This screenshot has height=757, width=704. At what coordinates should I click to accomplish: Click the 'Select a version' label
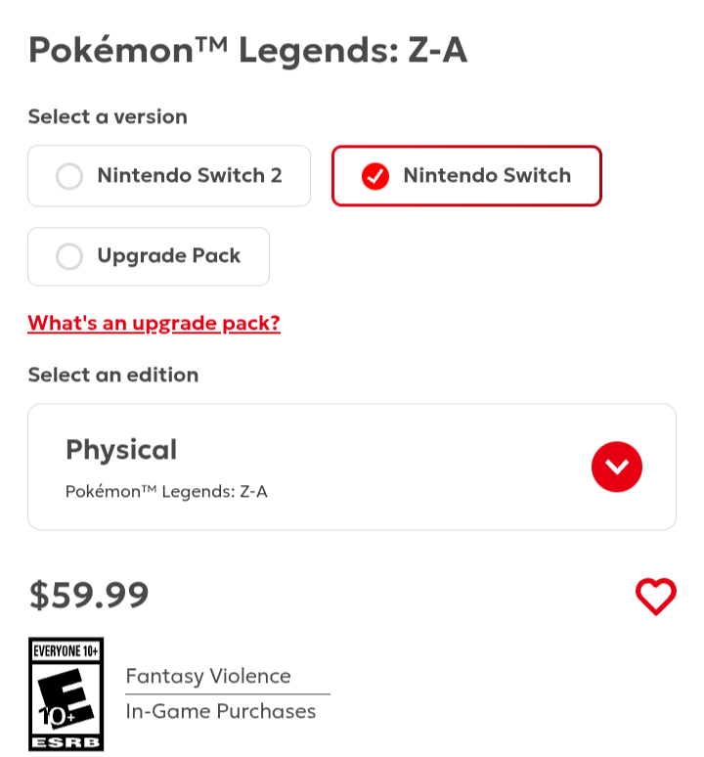click(108, 116)
